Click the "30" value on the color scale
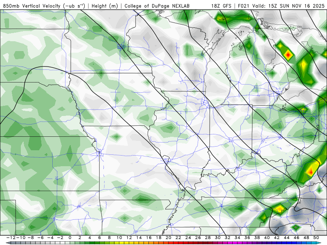The height and width of the screenshot is (245, 327). pyautogui.click(x=217, y=238)
